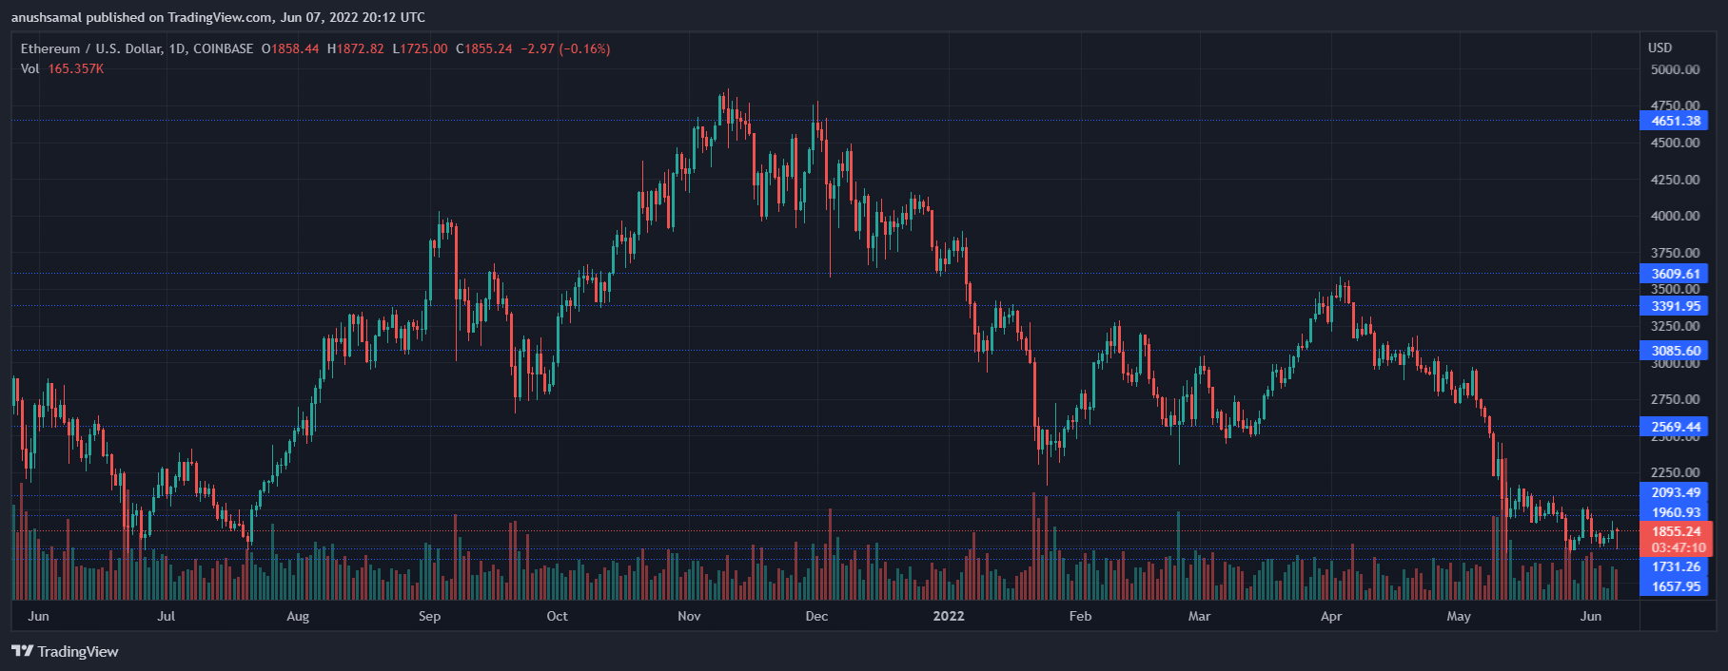
Task: Select the 1657.95 price level label
Action: 1674,586
